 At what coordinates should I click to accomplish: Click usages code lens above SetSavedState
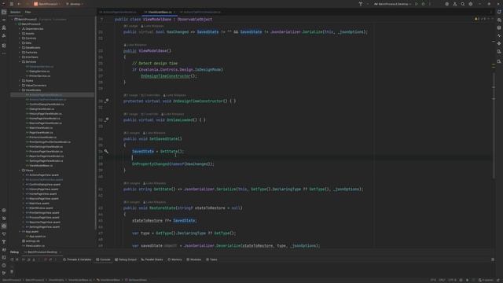(132, 133)
